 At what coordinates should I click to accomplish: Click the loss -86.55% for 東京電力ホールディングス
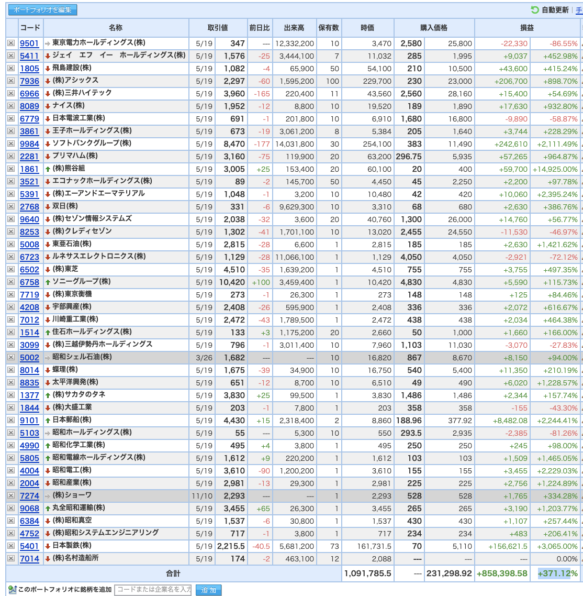pyautogui.click(x=564, y=43)
